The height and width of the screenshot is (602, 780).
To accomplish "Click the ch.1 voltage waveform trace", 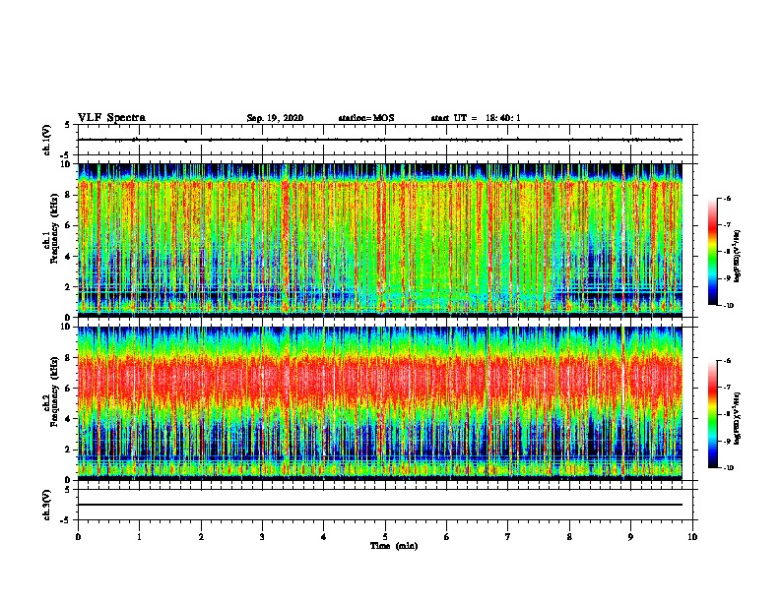I will 380,140.
